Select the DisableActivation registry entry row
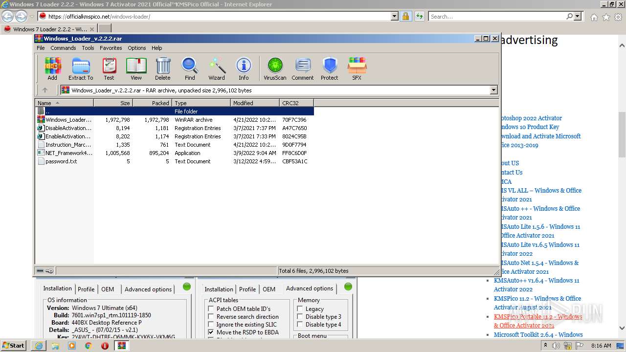The height and width of the screenshot is (352, 626). pos(175,128)
